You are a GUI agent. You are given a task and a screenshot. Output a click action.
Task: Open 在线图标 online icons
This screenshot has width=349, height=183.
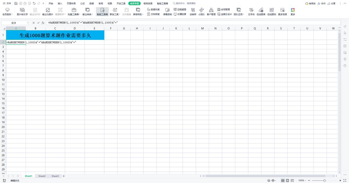click(x=272, y=12)
